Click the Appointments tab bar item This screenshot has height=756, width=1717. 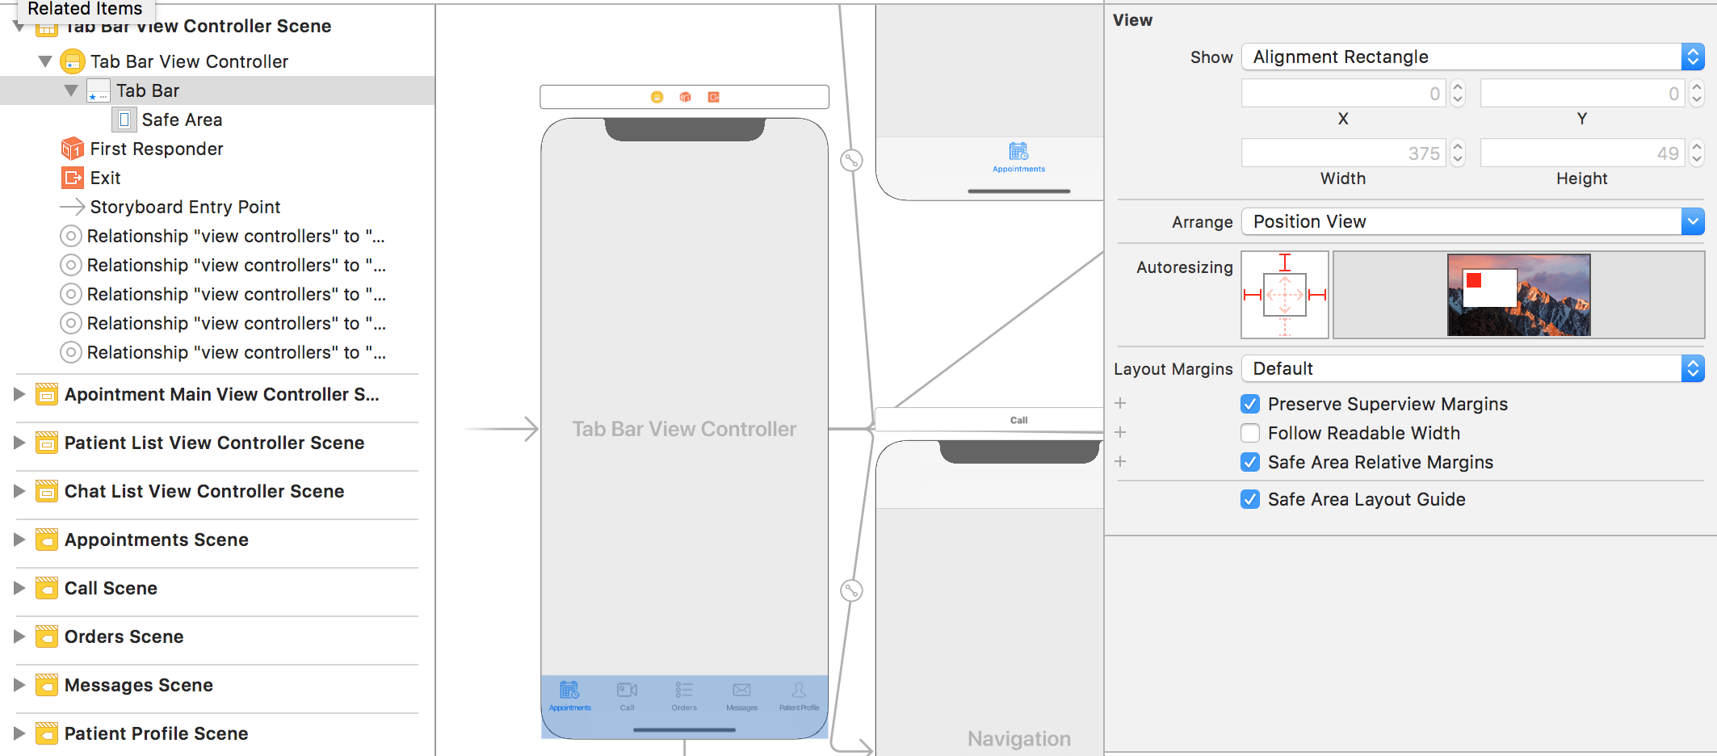(x=570, y=695)
